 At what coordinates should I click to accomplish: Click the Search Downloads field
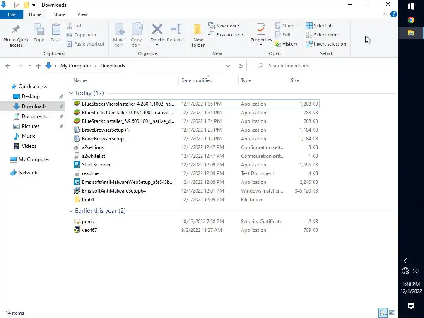pyautogui.click(x=322, y=66)
